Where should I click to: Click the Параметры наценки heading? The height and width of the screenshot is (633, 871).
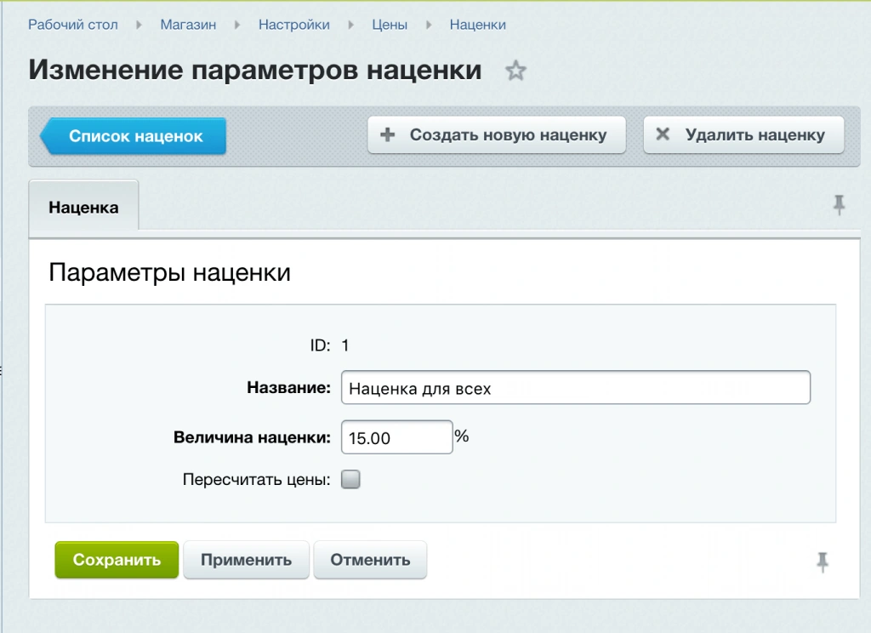(x=169, y=273)
